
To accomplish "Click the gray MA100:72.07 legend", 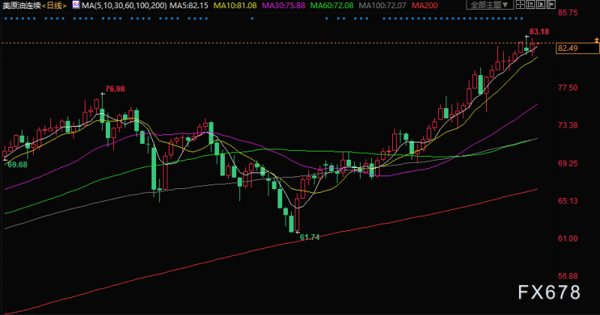I will coord(382,6).
